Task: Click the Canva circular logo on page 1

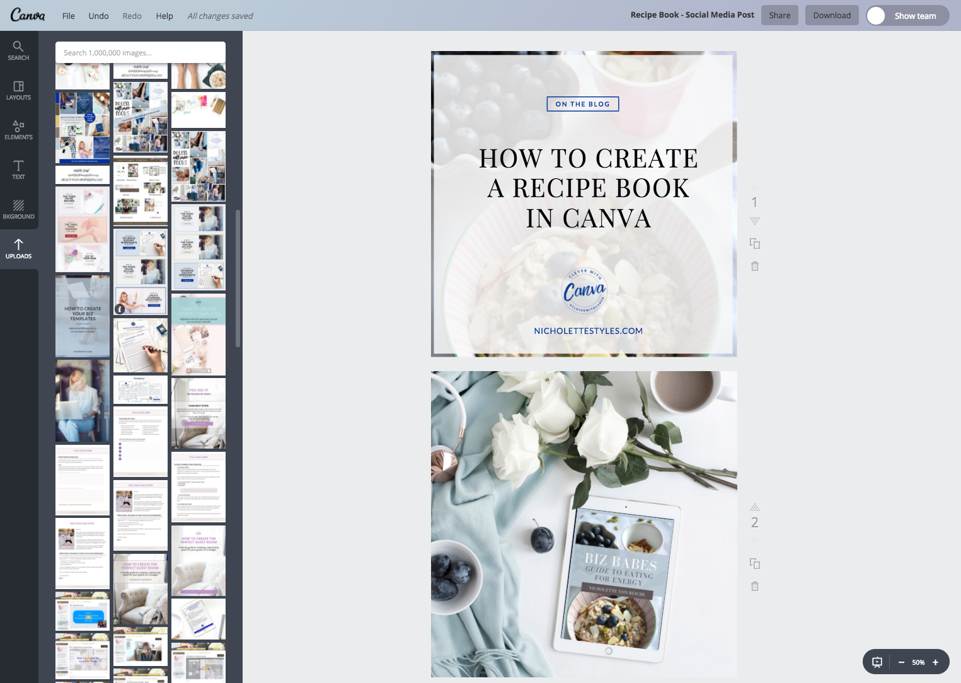Action: click(584, 290)
